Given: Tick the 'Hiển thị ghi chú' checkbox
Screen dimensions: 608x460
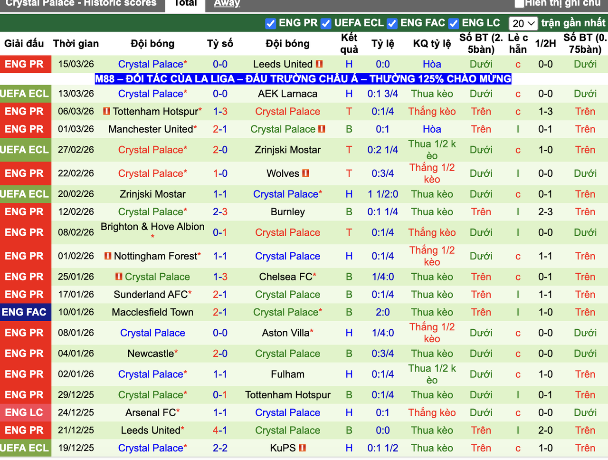Looking at the screenshot, I should tap(520, 3).
